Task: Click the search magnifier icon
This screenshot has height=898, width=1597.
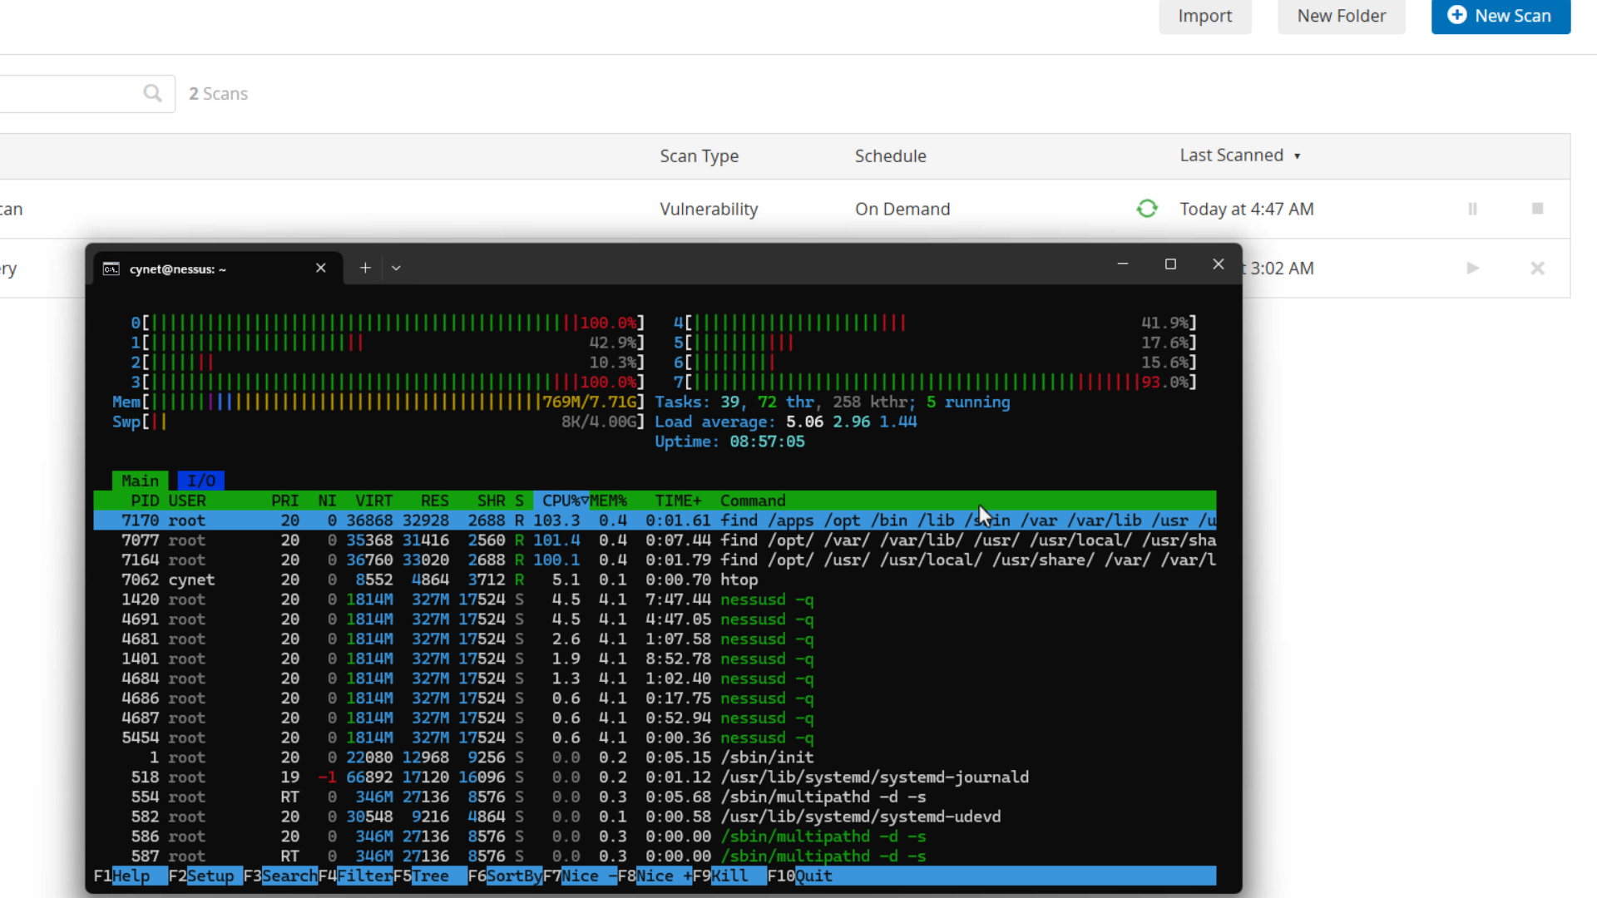Action: click(152, 93)
